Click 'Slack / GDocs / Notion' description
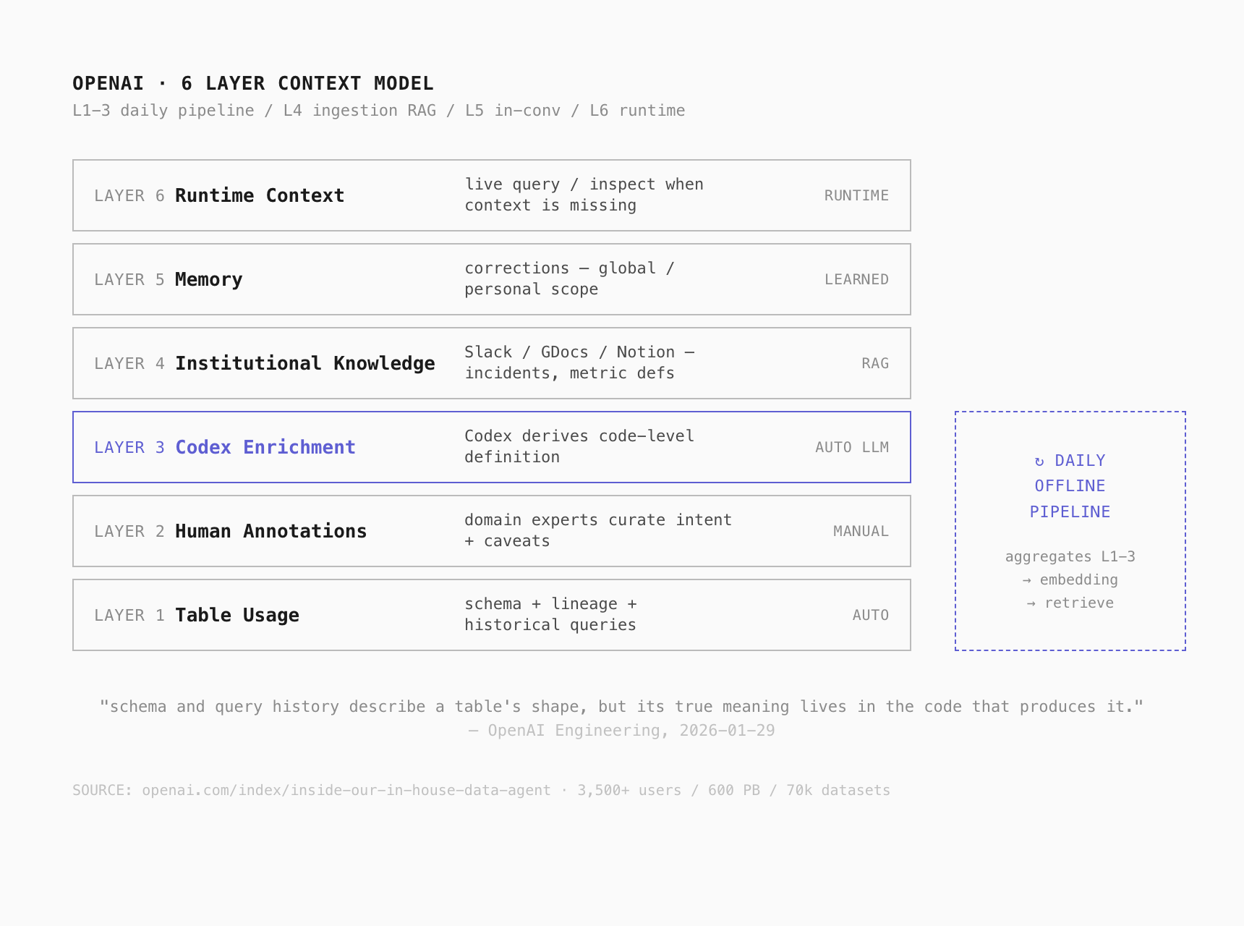The image size is (1244, 926). click(x=579, y=362)
